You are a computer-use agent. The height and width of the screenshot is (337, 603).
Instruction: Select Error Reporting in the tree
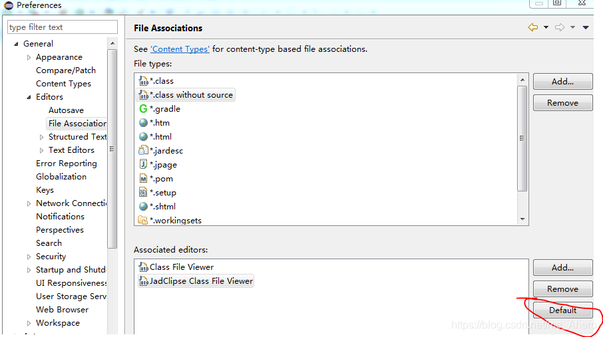tap(67, 164)
